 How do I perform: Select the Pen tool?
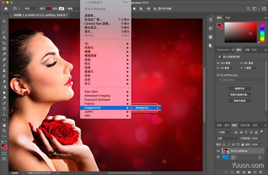click(x=4, y=103)
